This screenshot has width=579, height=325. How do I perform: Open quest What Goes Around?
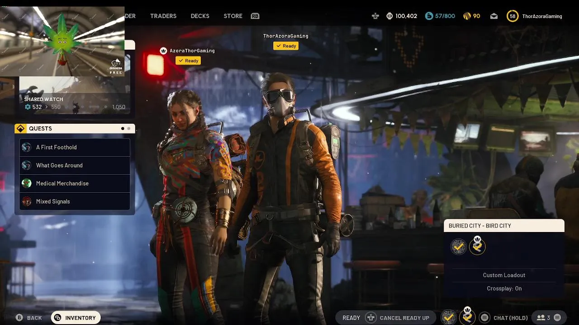coord(75,165)
